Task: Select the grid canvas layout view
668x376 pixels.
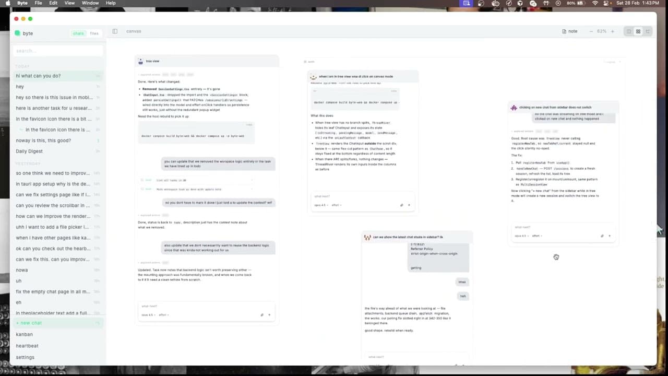Action: coord(638,31)
